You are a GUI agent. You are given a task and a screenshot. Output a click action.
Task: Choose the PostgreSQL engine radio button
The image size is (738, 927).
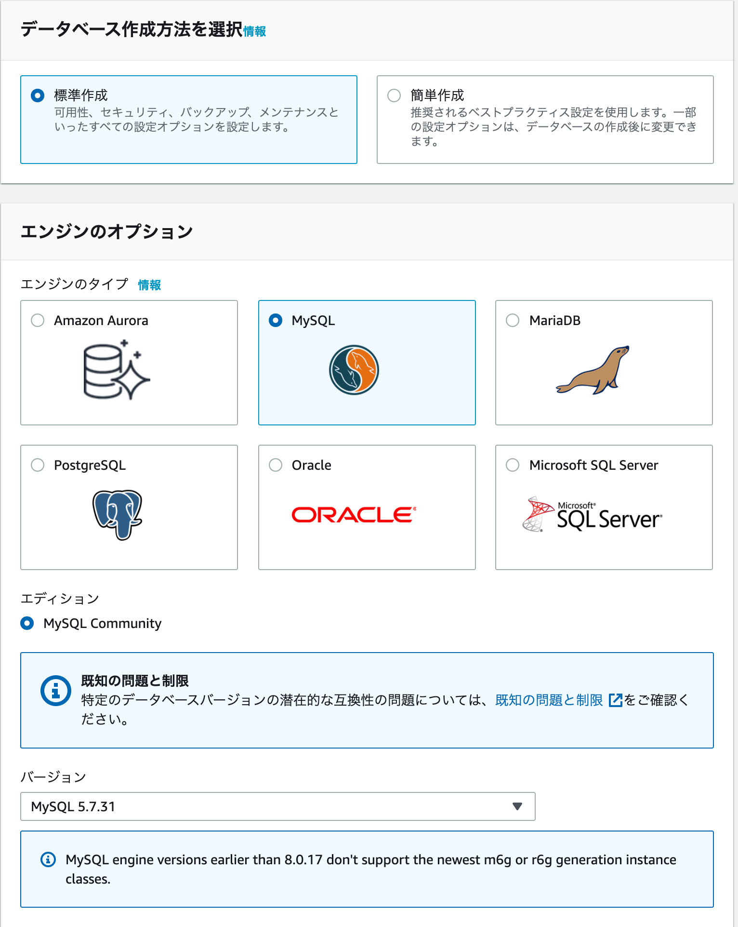(x=38, y=465)
